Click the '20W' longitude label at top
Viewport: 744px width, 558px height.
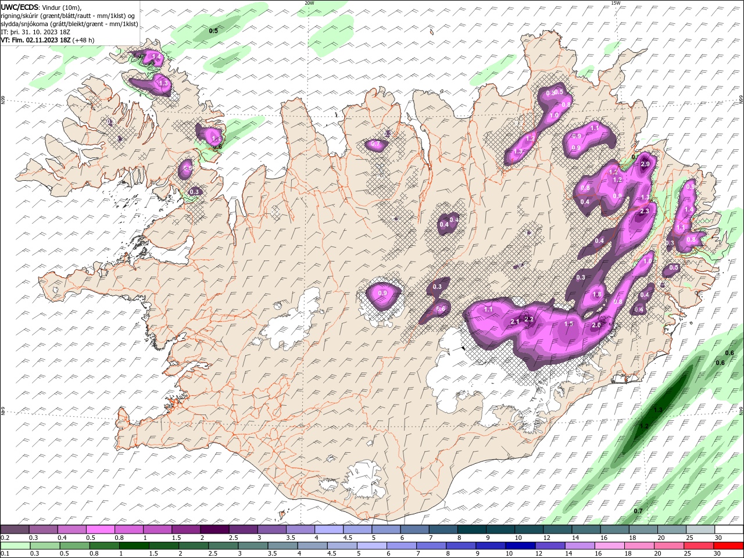[309, 3]
